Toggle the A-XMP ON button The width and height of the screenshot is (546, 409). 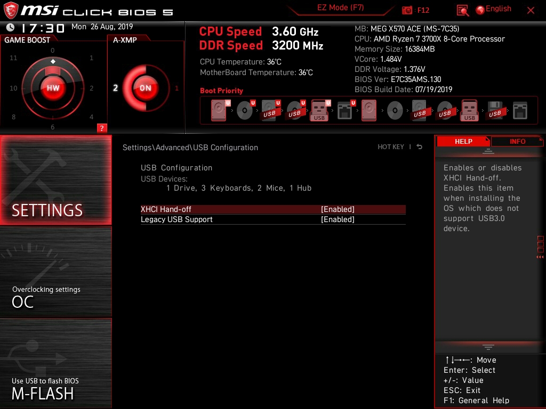tap(145, 88)
